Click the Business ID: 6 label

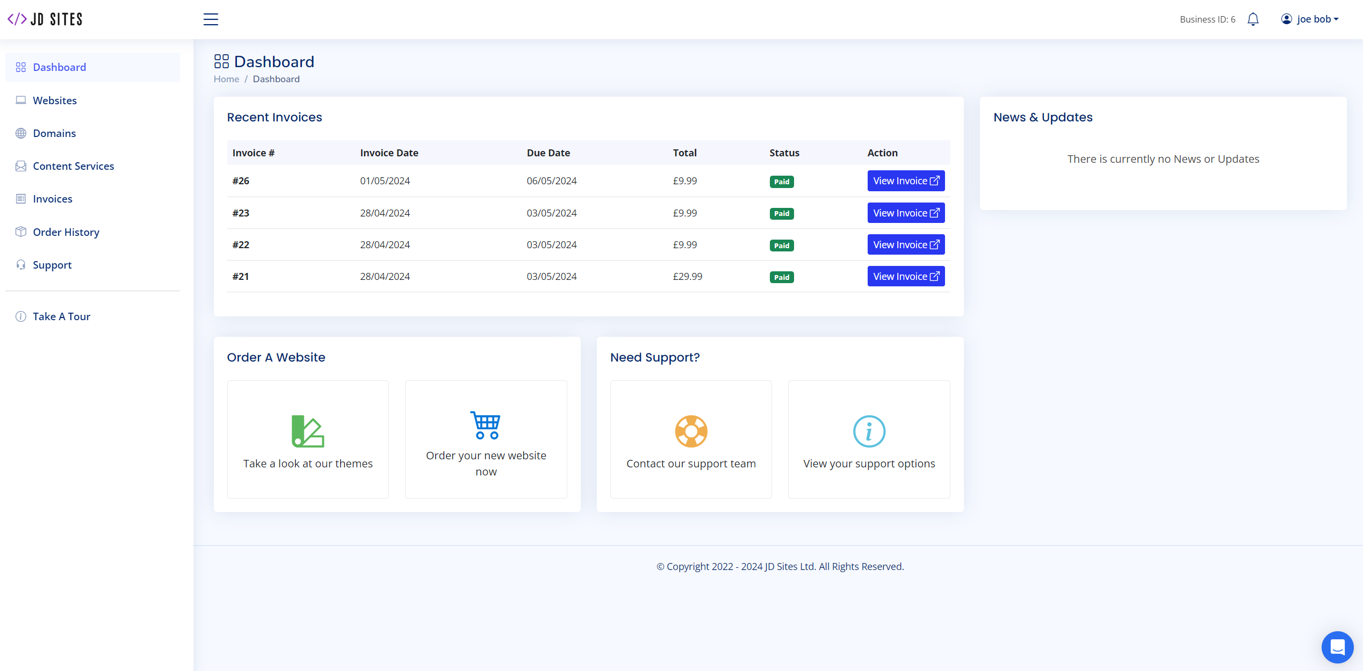[x=1207, y=19]
